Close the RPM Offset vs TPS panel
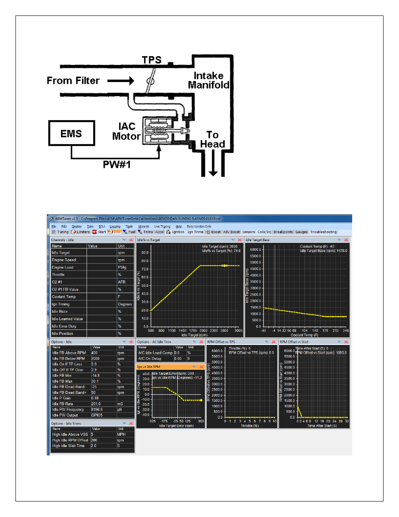 click(274, 342)
